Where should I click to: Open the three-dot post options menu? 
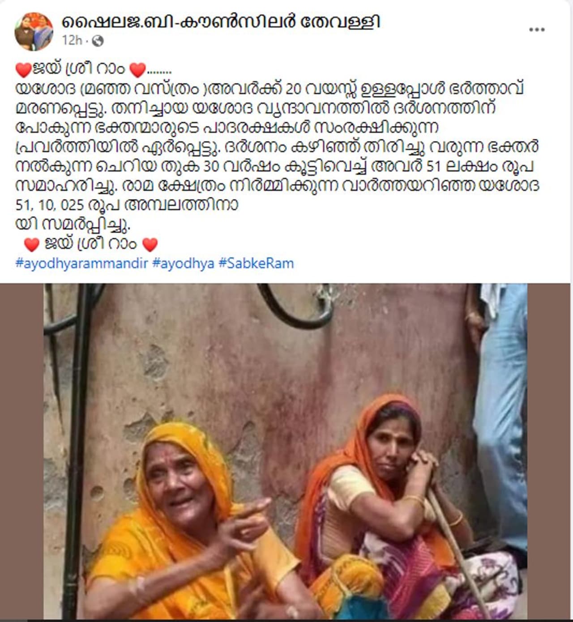pos(537,30)
